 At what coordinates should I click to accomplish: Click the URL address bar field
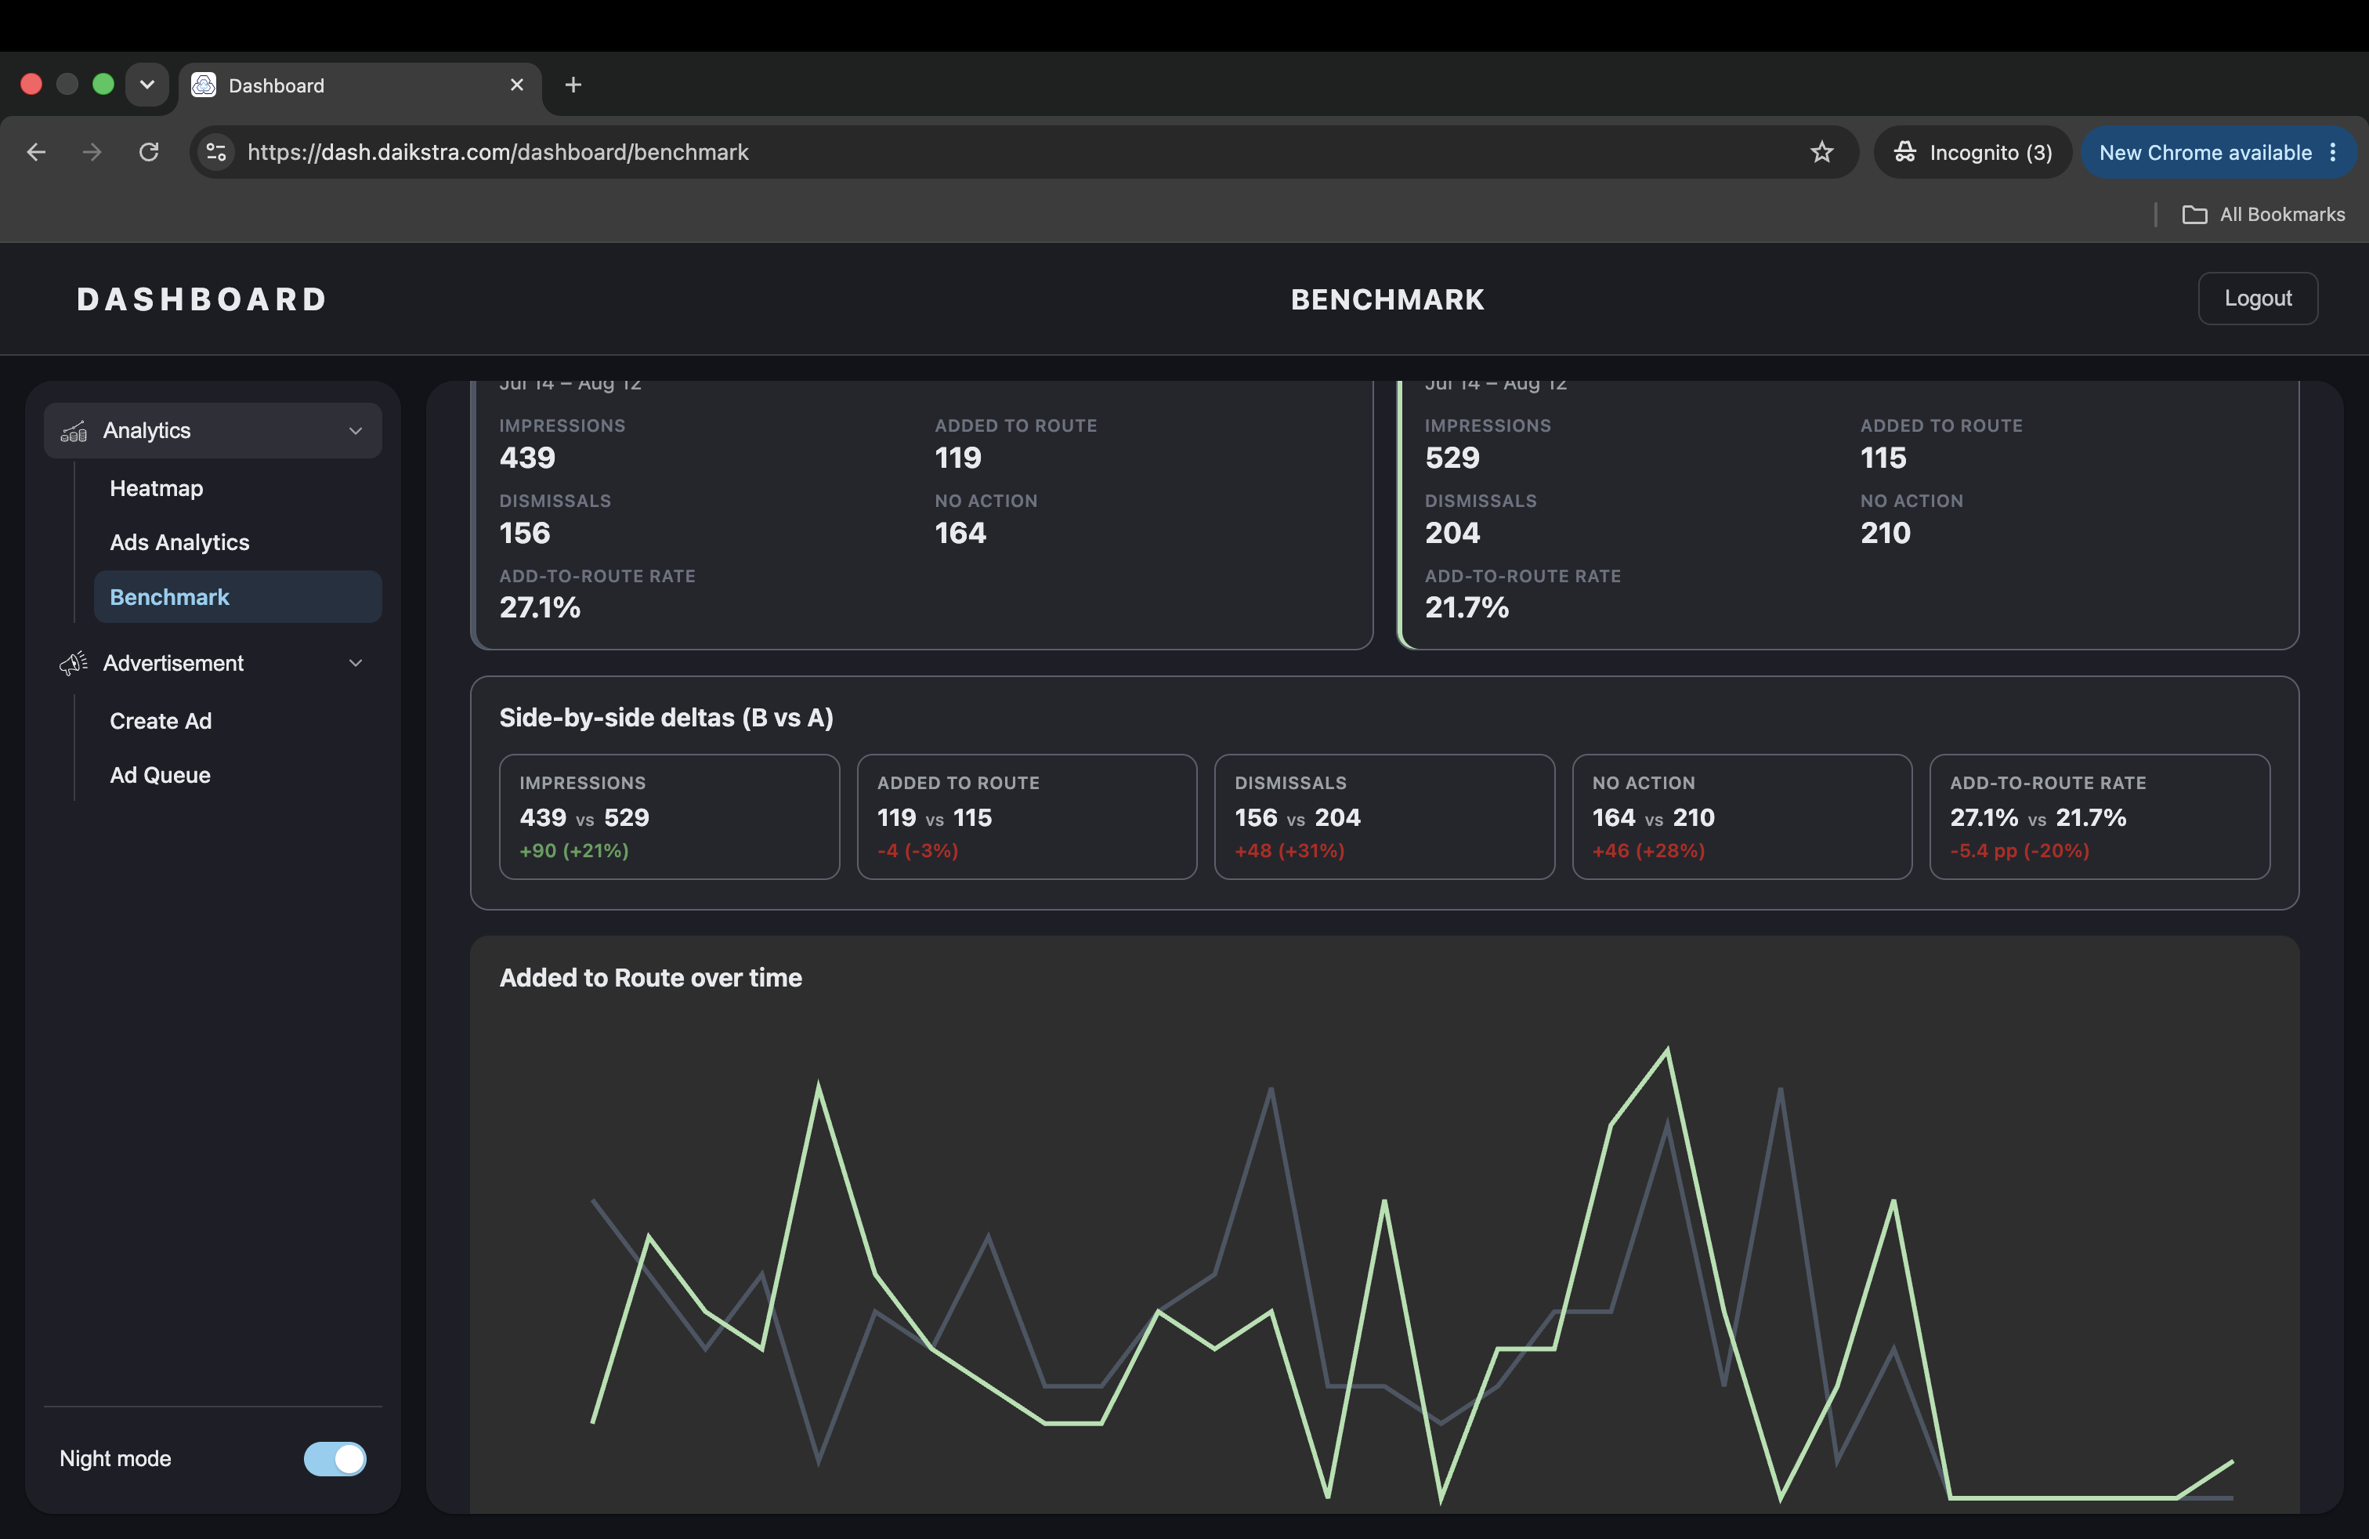1023,152
